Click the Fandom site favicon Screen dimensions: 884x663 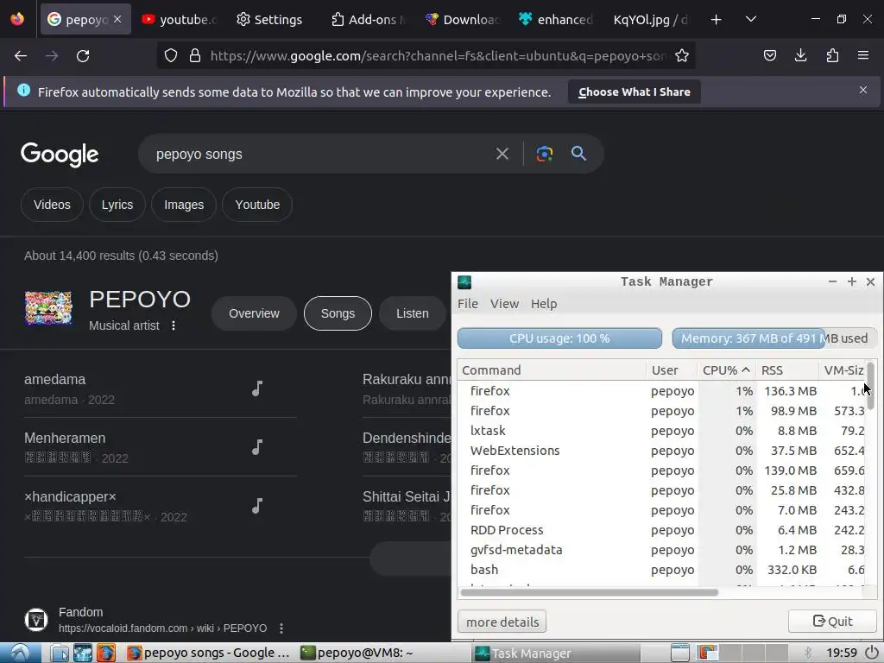tap(36, 620)
